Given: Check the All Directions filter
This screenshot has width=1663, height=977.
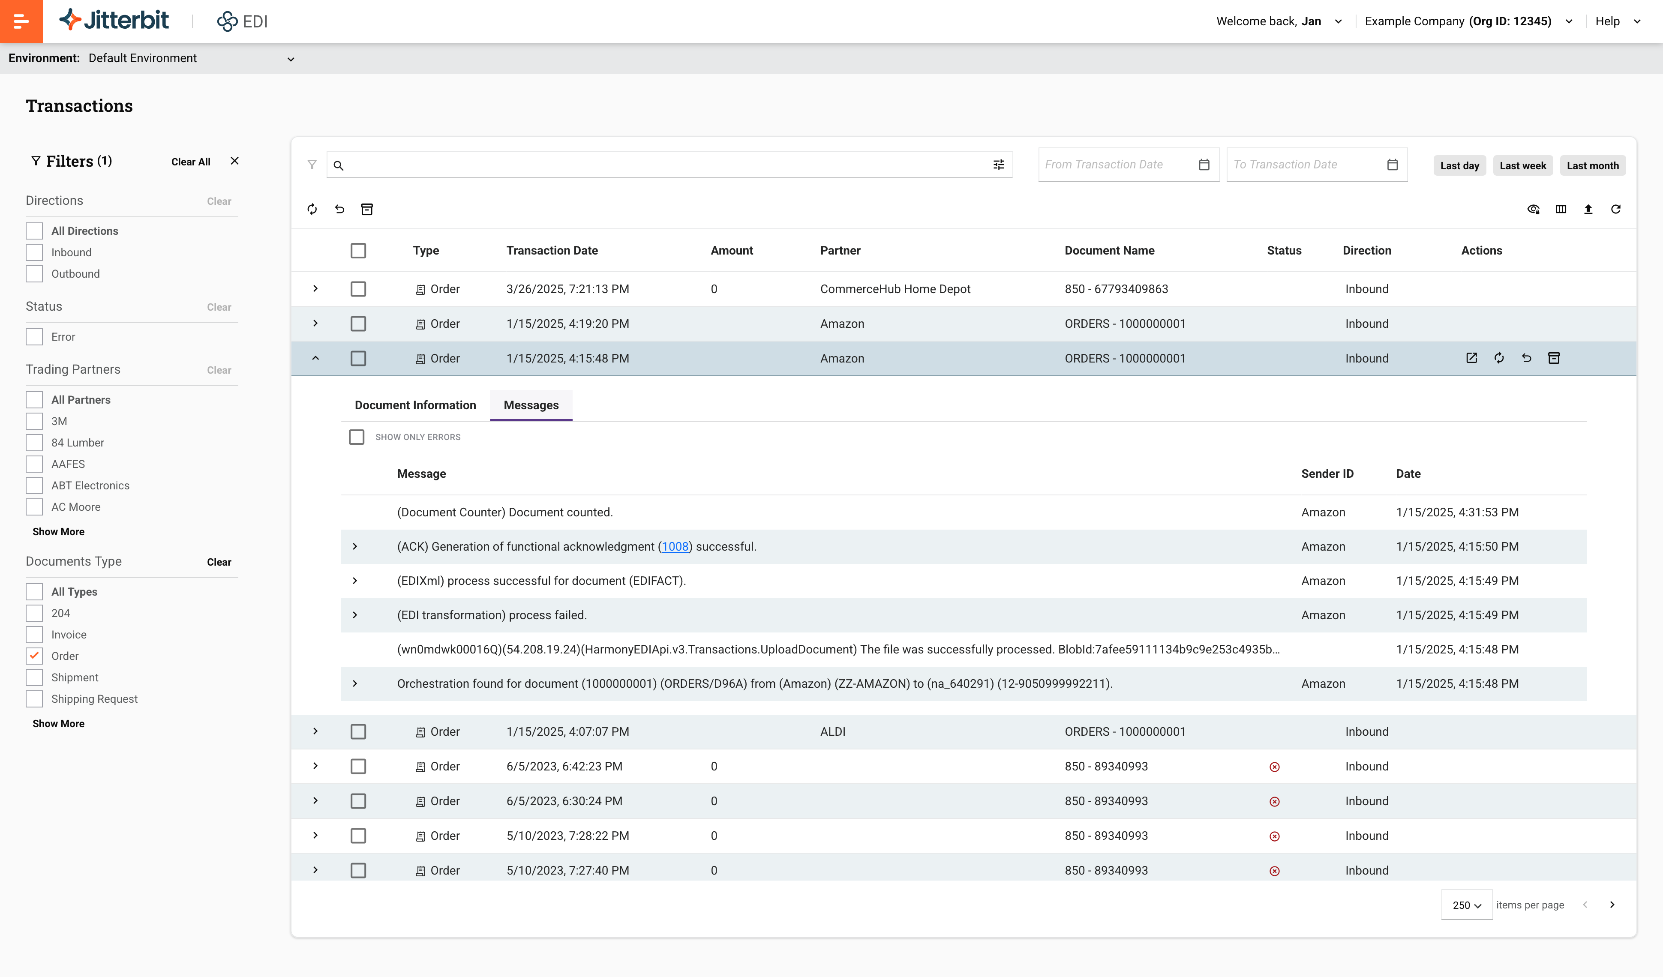Looking at the screenshot, I should pyautogui.click(x=34, y=231).
